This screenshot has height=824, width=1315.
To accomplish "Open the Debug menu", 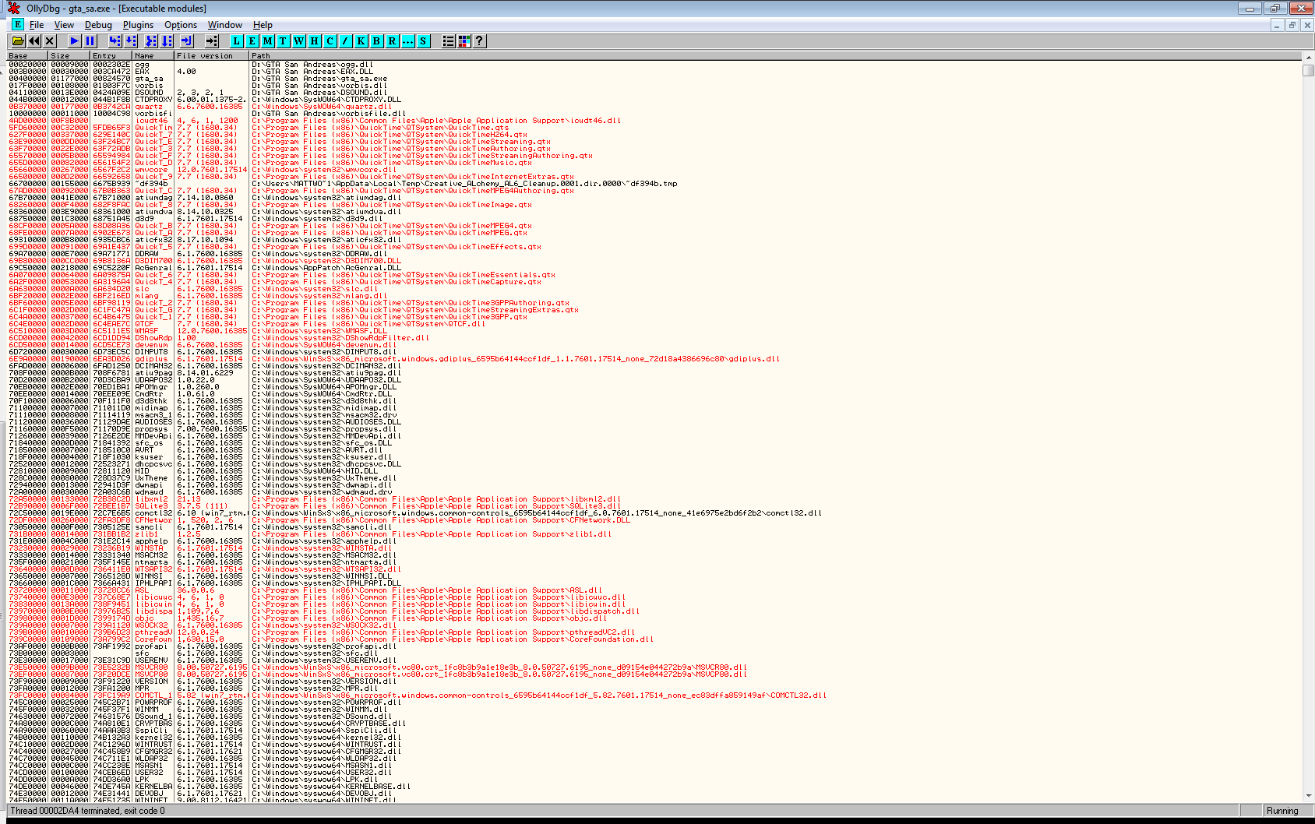I will click(x=98, y=24).
